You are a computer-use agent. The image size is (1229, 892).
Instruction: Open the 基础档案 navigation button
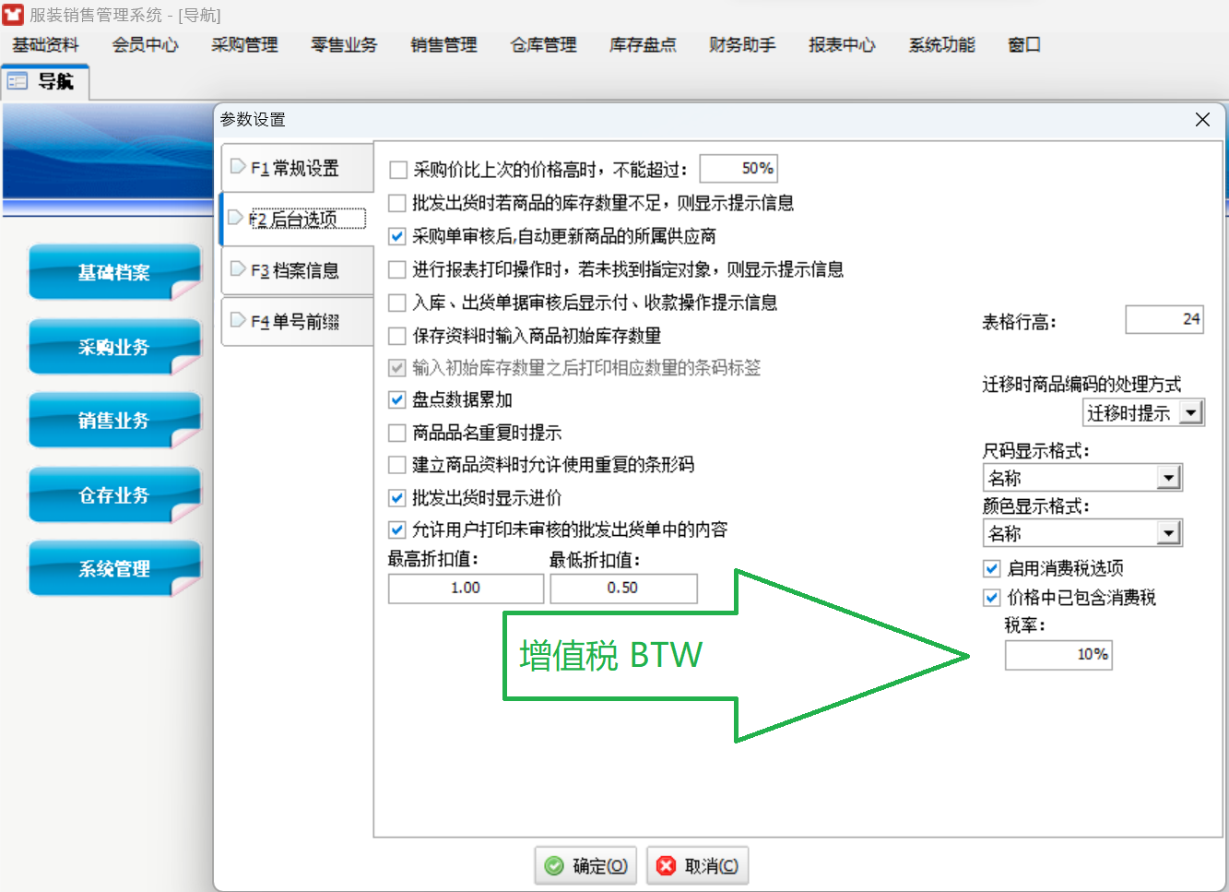pyautogui.click(x=114, y=273)
